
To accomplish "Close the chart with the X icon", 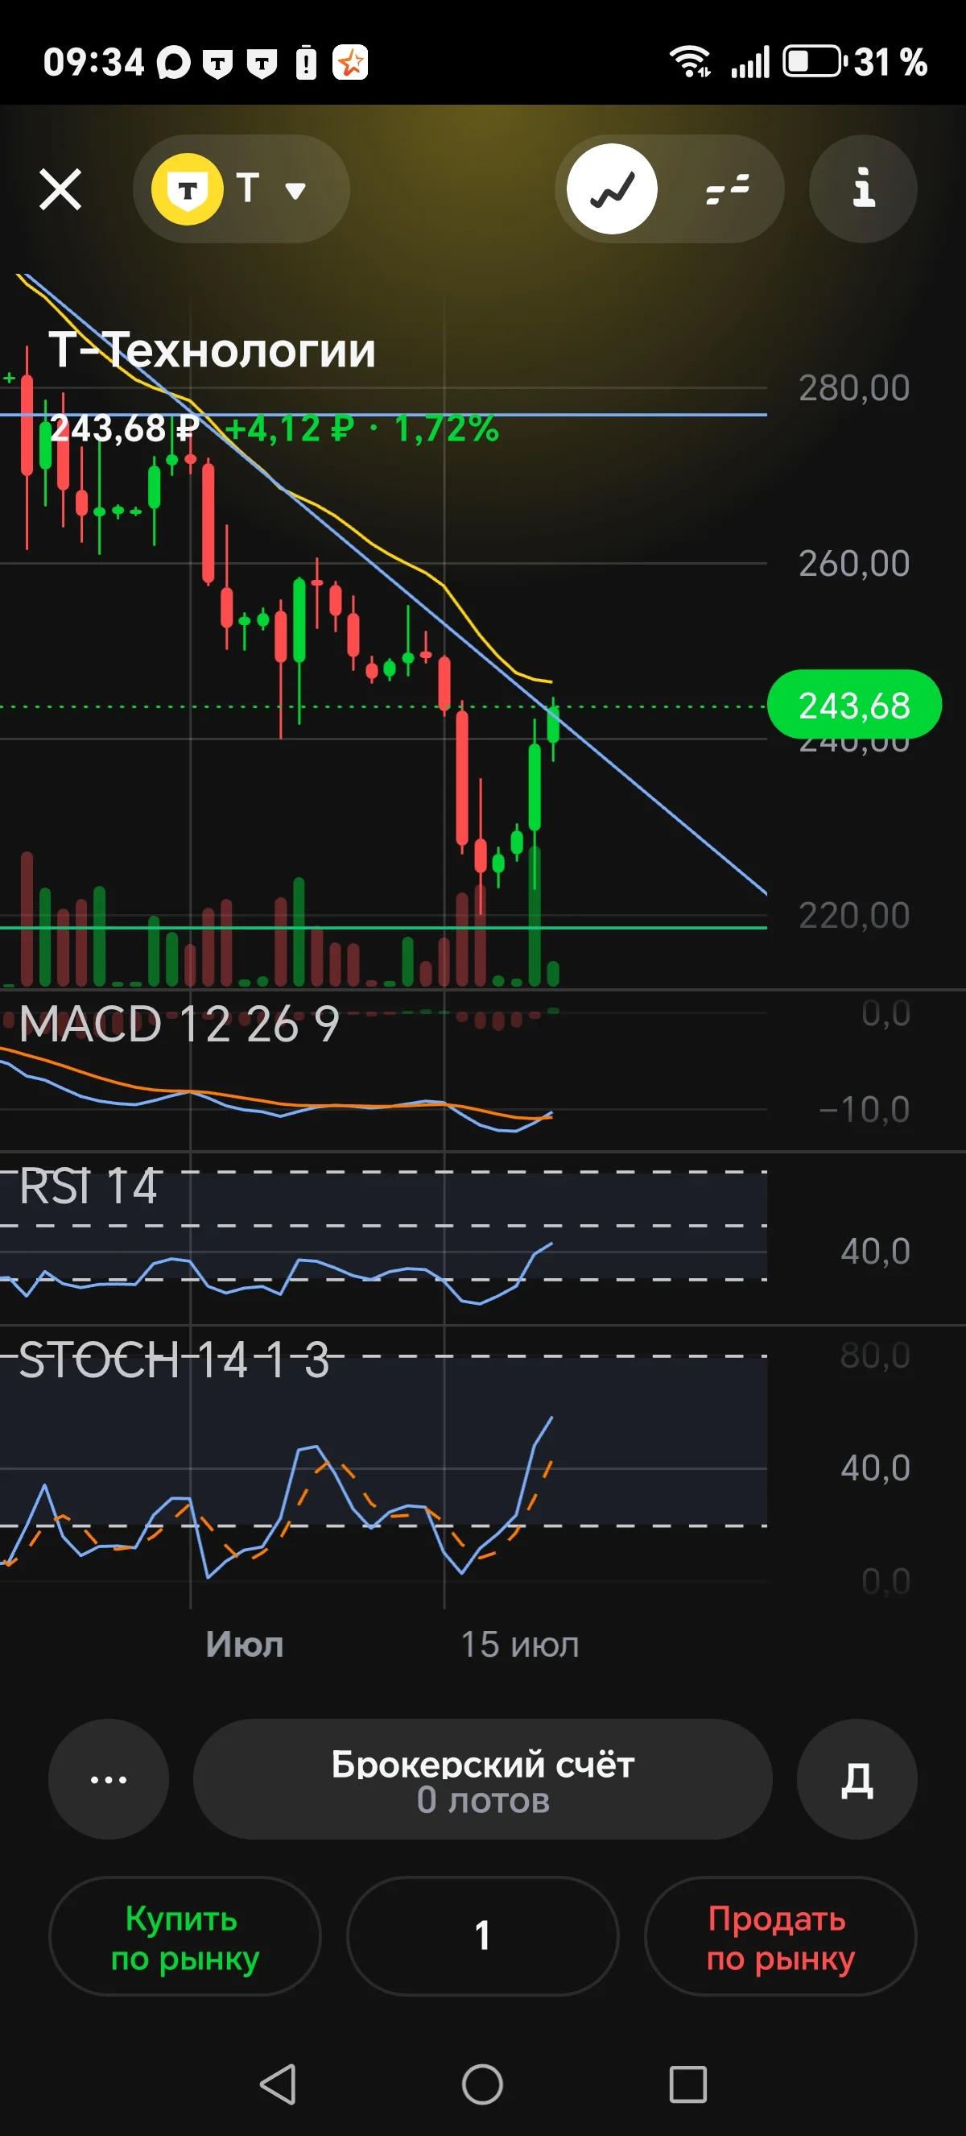I will point(60,189).
